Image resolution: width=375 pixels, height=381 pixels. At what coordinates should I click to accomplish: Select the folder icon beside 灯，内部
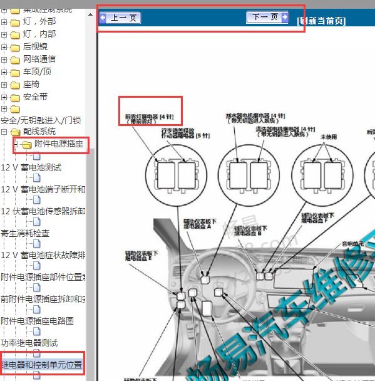click(x=15, y=35)
